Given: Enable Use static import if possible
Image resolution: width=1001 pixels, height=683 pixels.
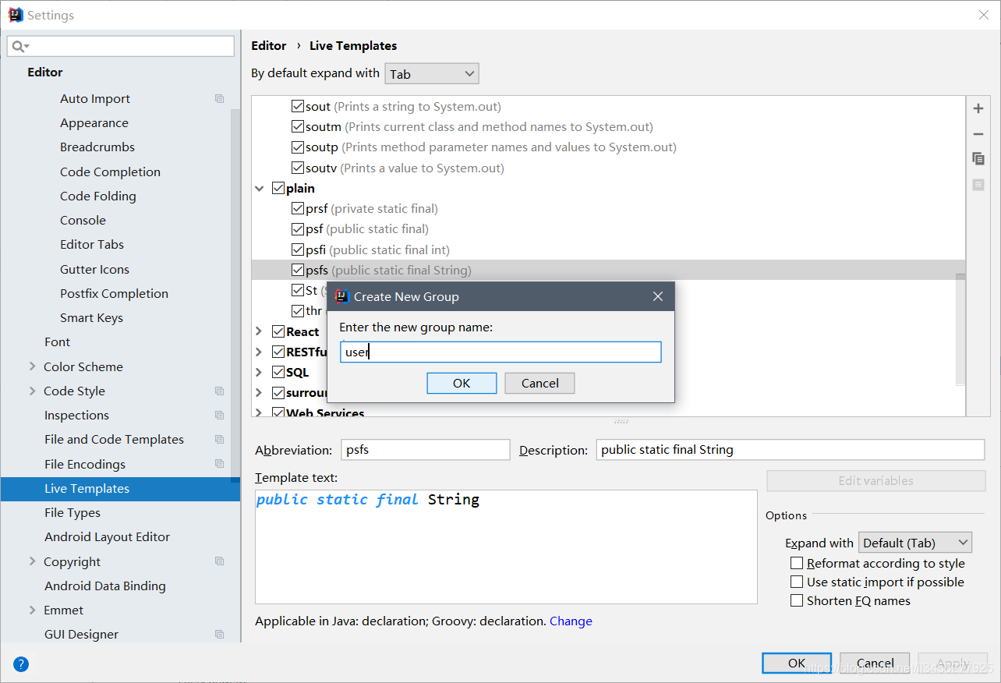Looking at the screenshot, I should [797, 582].
